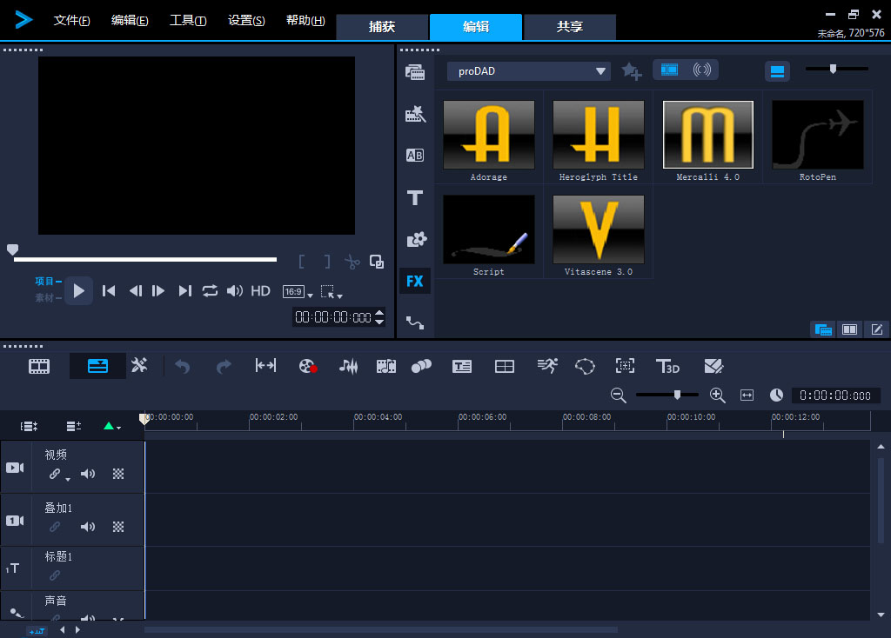Open the 设置 menu

[246, 21]
